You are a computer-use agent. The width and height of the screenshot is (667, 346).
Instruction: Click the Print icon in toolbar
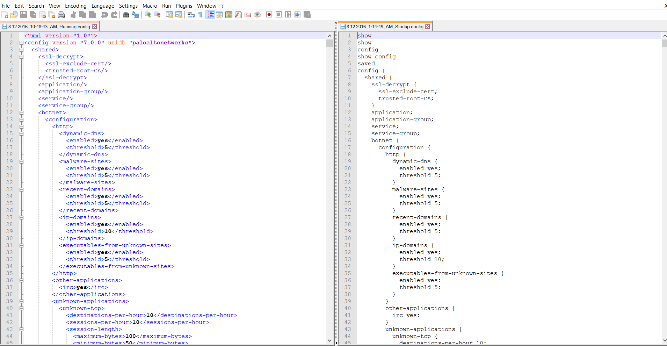[61, 15]
